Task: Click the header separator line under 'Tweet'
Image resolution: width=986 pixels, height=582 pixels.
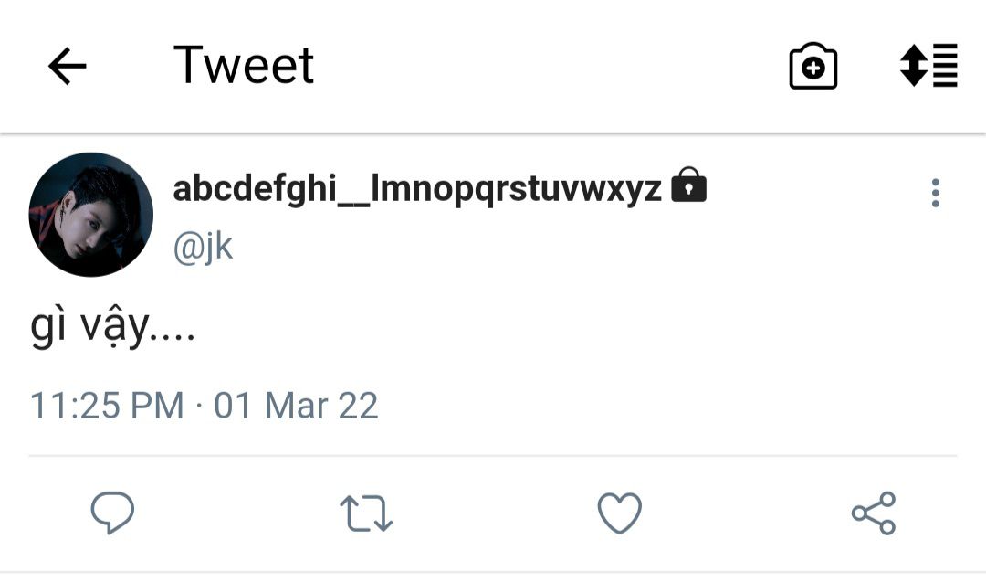Action: 493,134
